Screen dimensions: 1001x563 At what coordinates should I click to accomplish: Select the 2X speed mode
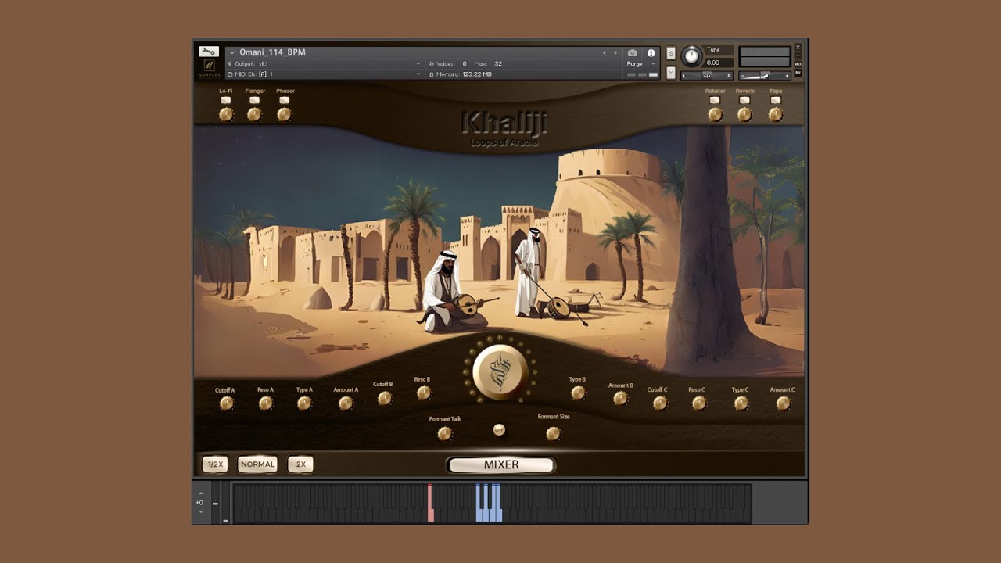[x=300, y=464]
